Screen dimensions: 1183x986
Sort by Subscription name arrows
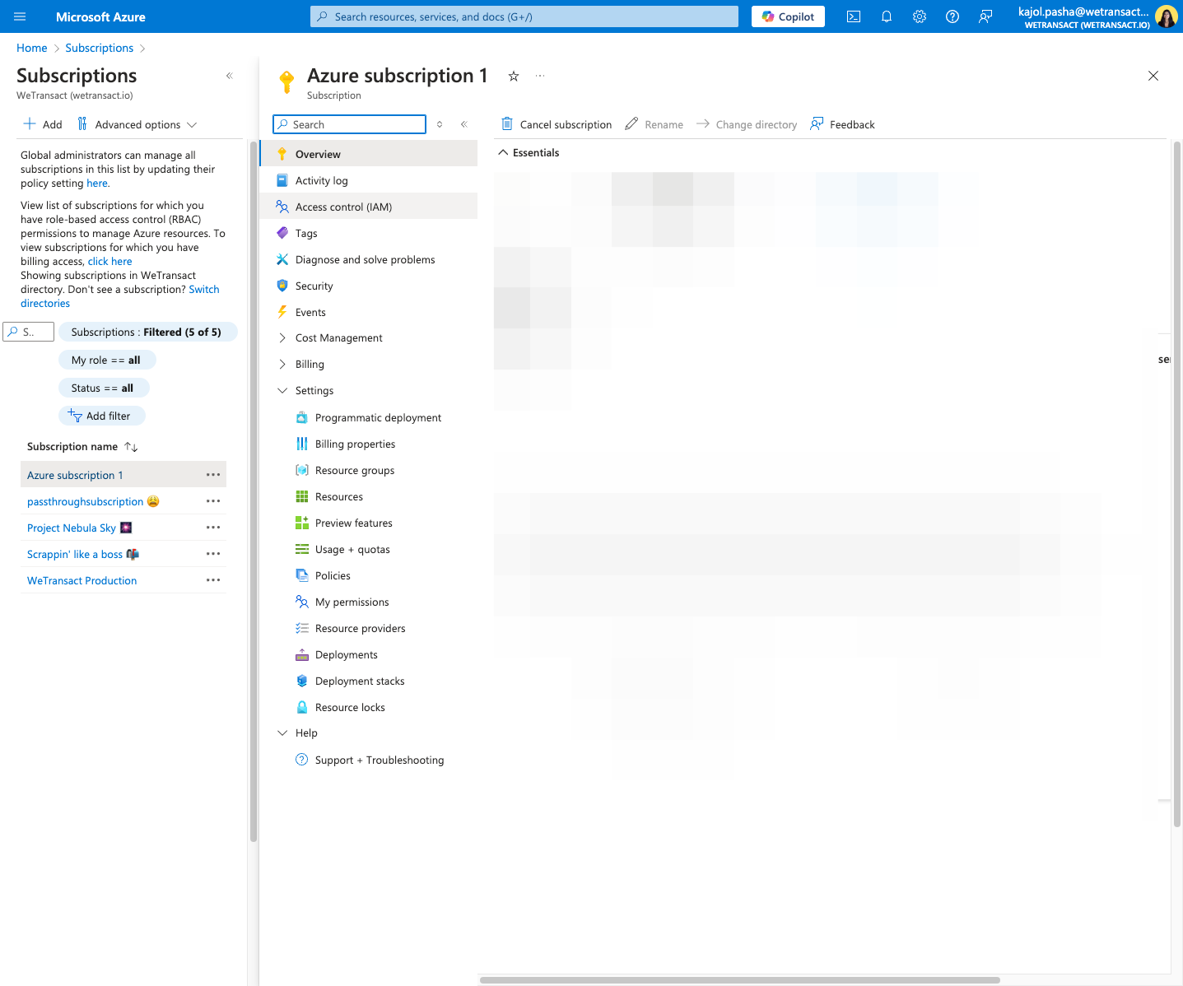pos(131,447)
